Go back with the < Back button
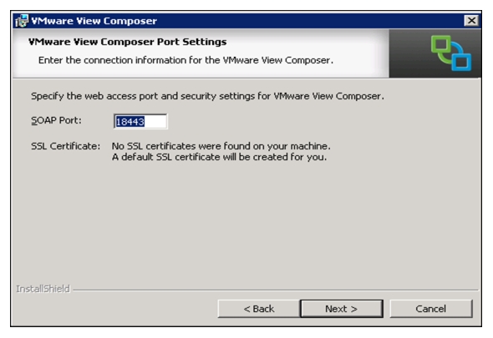 [259, 309]
